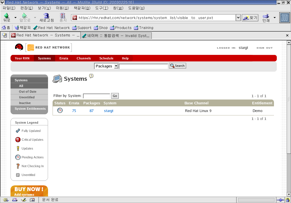Click the Red Hat shadowman logo
The width and height of the screenshot is (291, 203).
point(19,47)
